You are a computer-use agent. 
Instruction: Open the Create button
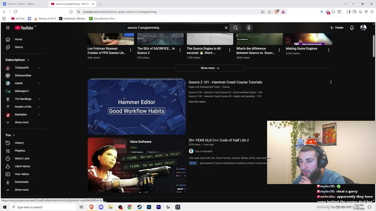point(336,28)
